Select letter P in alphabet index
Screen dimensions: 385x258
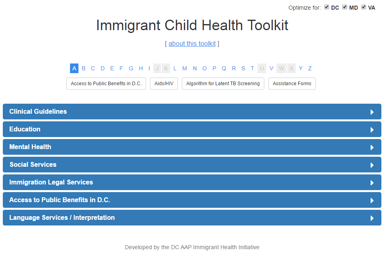point(214,68)
